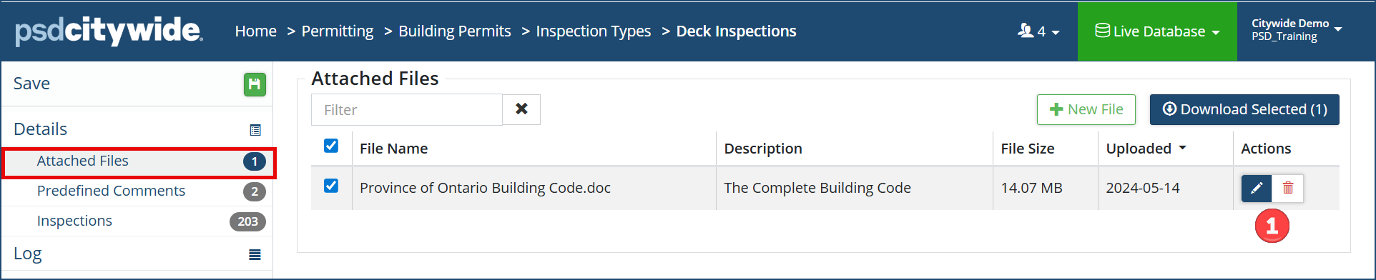The height and width of the screenshot is (280, 1376).
Task: Click the psdcitywide logo
Action: (109, 31)
